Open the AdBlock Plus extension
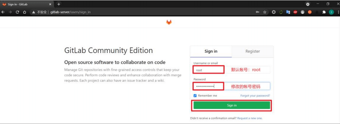Viewport: 340px width, 124px height. click(x=295, y=12)
